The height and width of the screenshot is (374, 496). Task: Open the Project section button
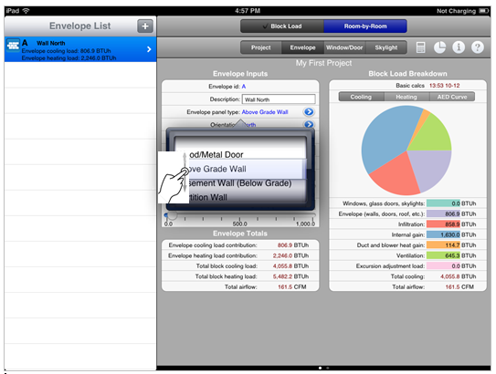[261, 47]
